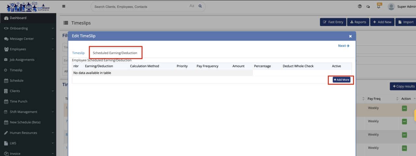Close the Edit TimeSlip dialog

(x=350, y=36)
